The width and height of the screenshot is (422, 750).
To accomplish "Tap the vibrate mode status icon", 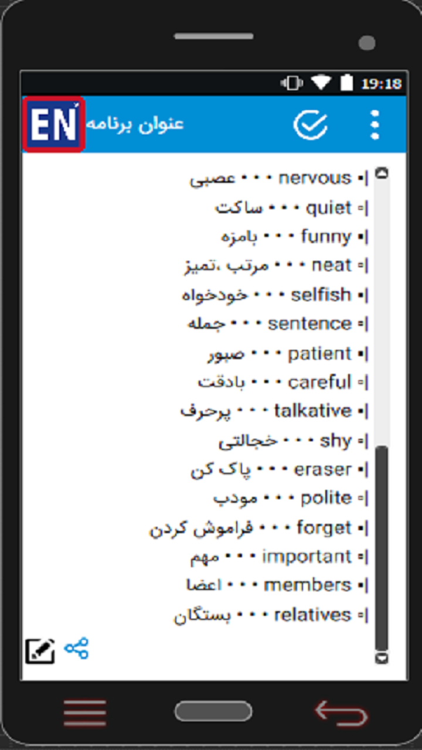I will coord(292,83).
